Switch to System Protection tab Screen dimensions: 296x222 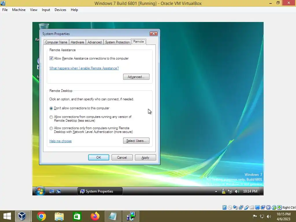point(117,42)
